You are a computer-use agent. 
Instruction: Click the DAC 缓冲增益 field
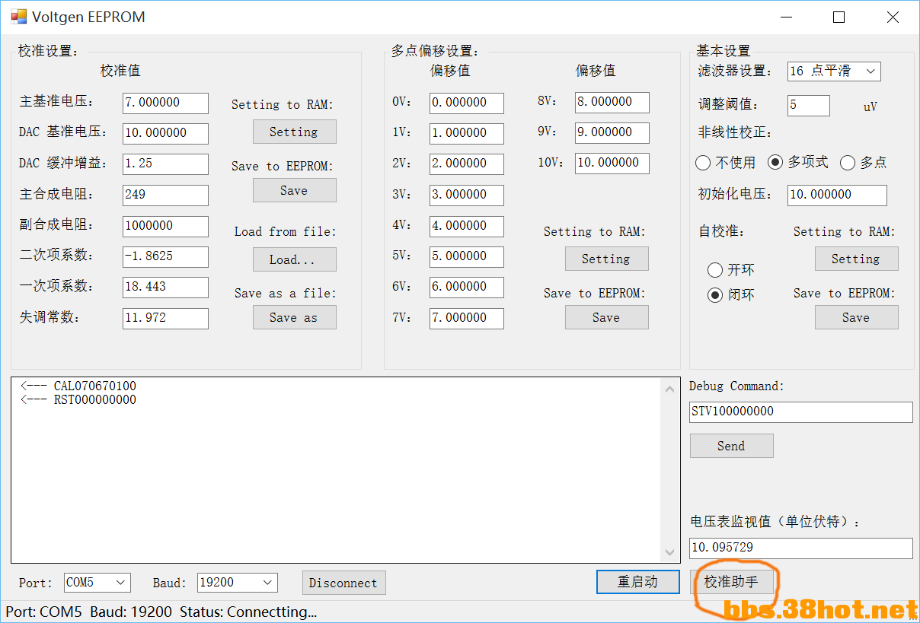pos(165,164)
